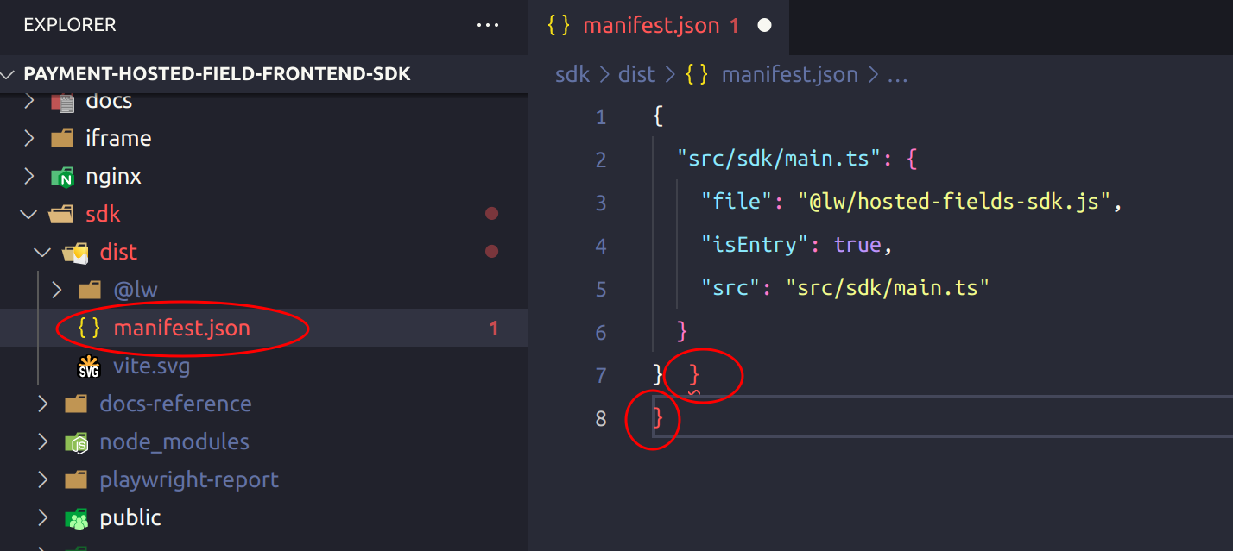Viewport: 1233px width, 551px height.
Task: Click the SVG icon of vite.svg
Action: pyautogui.click(x=90, y=366)
